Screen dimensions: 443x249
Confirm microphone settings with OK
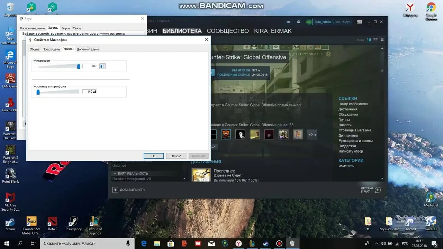point(154,156)
